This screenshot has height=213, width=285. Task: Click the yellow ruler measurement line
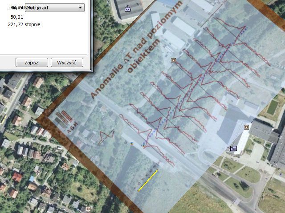(148, 181)
